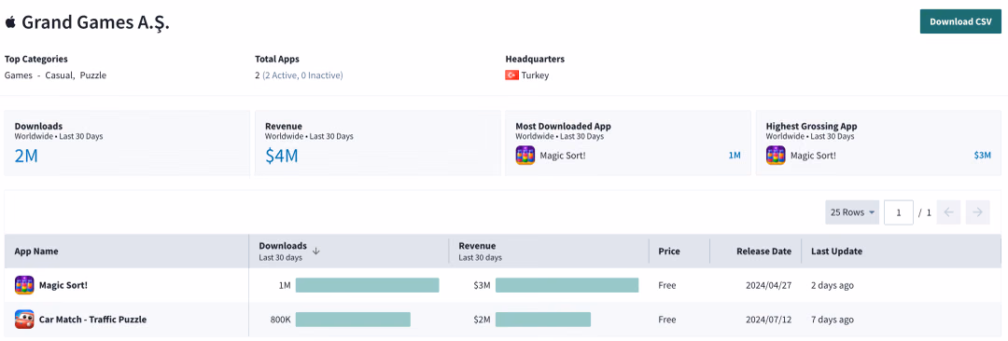
Task: Click the $2M revenue value for Car Match
Action: (483, 320)
